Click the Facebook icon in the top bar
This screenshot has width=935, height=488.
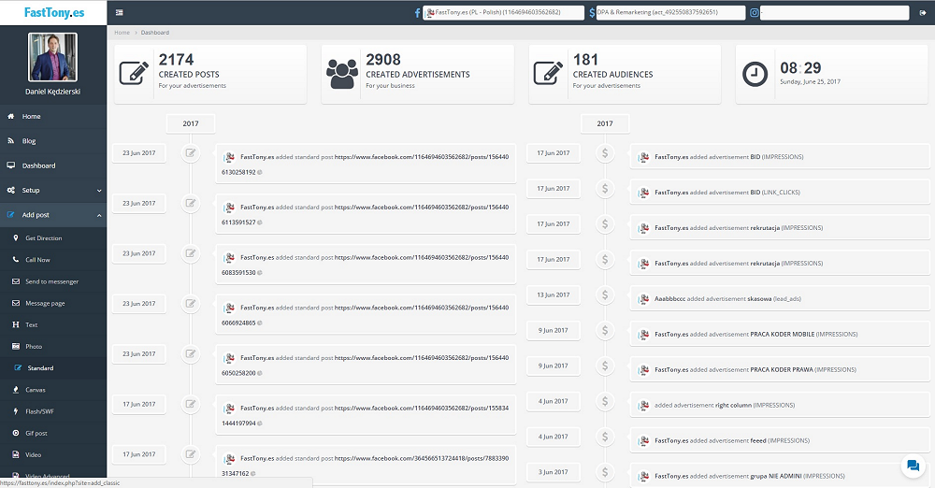[x=417, y=12]
